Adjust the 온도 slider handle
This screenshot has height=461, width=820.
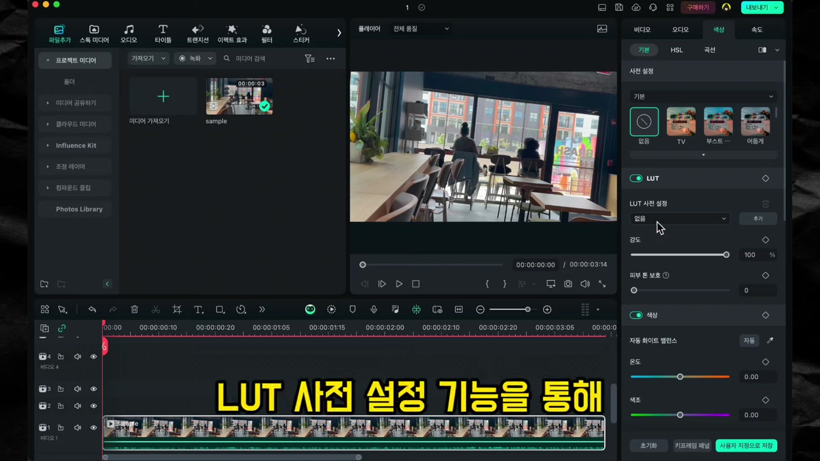point(680,377)
